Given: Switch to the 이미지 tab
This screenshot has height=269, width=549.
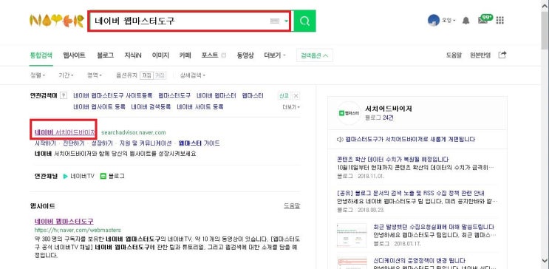Looking at the screenshot, I should (x=160, y=55).
